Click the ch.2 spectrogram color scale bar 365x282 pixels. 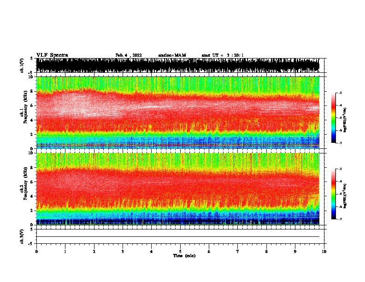(x=334, y=194)
